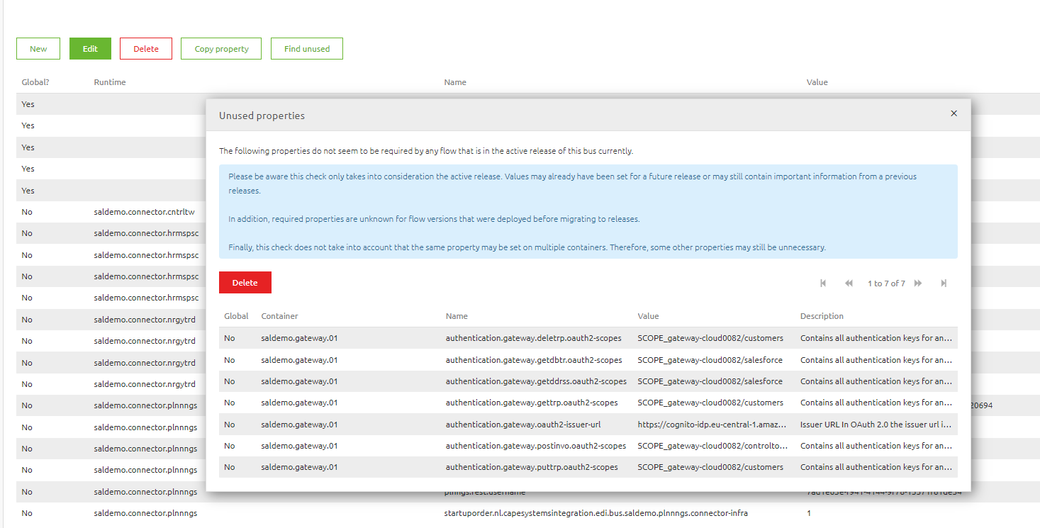The image size is (1040, 528).
Task: Delete the unused properties via the red Delete button
Action: (245, 282)
